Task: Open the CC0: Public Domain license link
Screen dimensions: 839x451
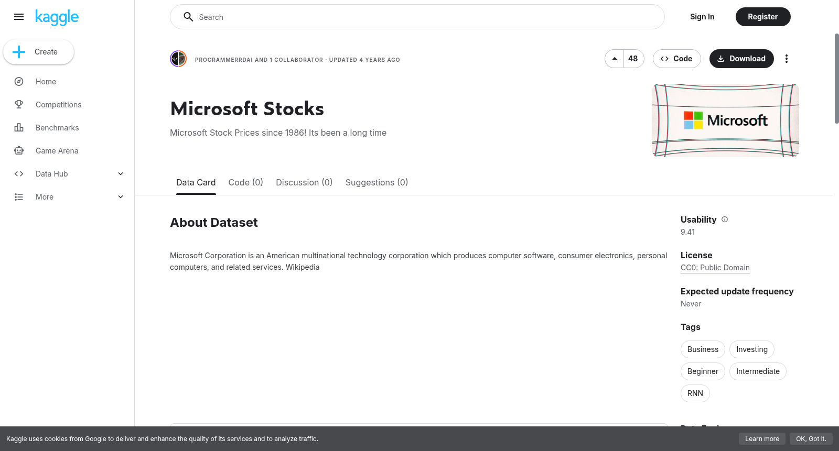Action: click(x=715, y=268)
